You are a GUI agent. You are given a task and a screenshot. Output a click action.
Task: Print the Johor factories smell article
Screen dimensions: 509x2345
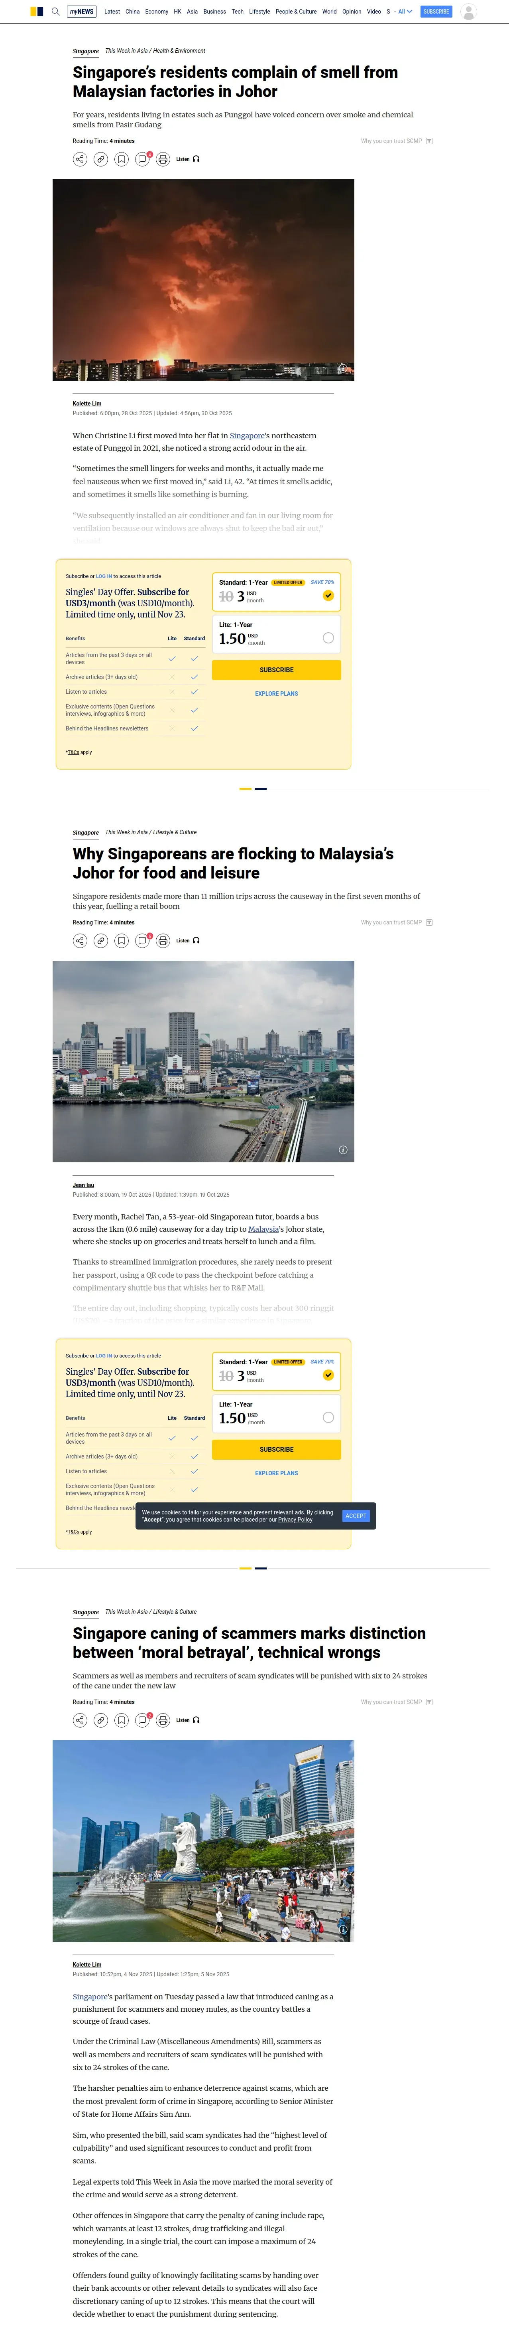click(x=163, y=159)
